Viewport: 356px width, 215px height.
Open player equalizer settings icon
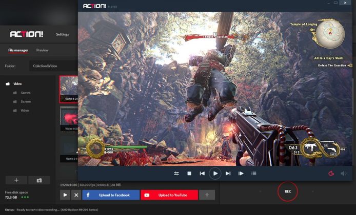[x=176, y=174]
